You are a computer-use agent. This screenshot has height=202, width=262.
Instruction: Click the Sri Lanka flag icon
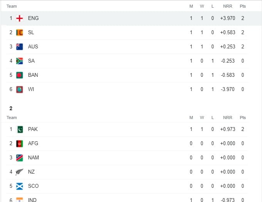pyautogui.click(x=20, y=33)
